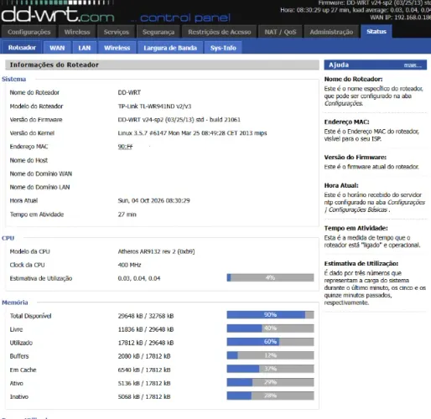This screenshot has height=419, width=431.
Task: Click the router name value 'DD-WRT'
Action: [x=129, y=92]
